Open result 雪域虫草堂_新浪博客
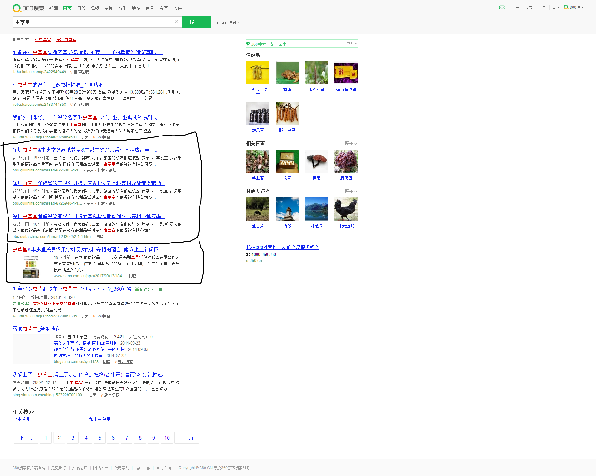This screenshot has height=476, width=596. [x=36, y=329]
